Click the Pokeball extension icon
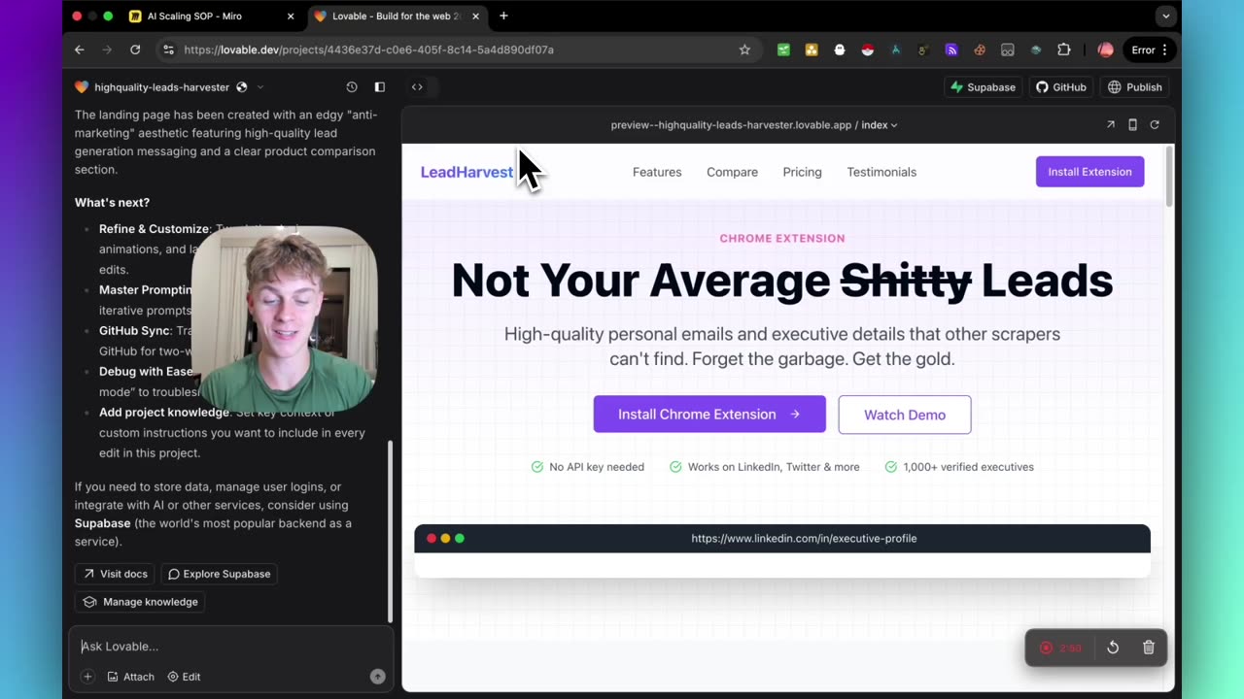Viewport: 1244px width, 699px height. click(868, 50)
